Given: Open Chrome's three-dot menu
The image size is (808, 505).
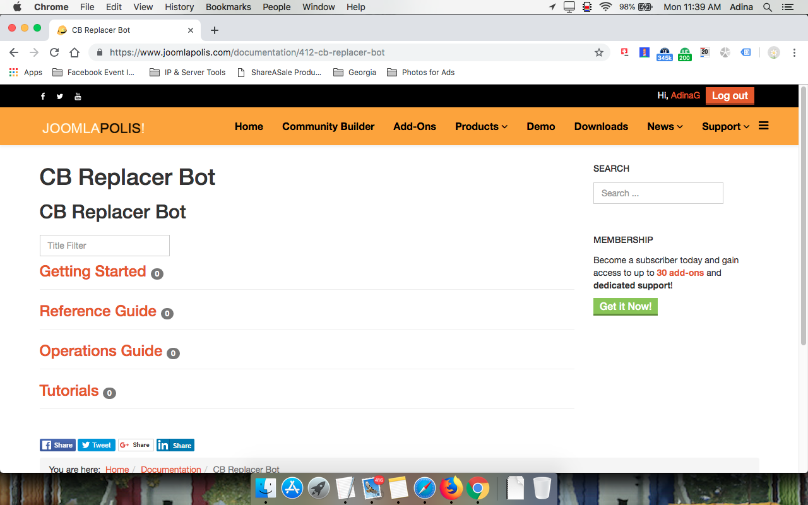Looking at the screenshot, I should (793, 52).
